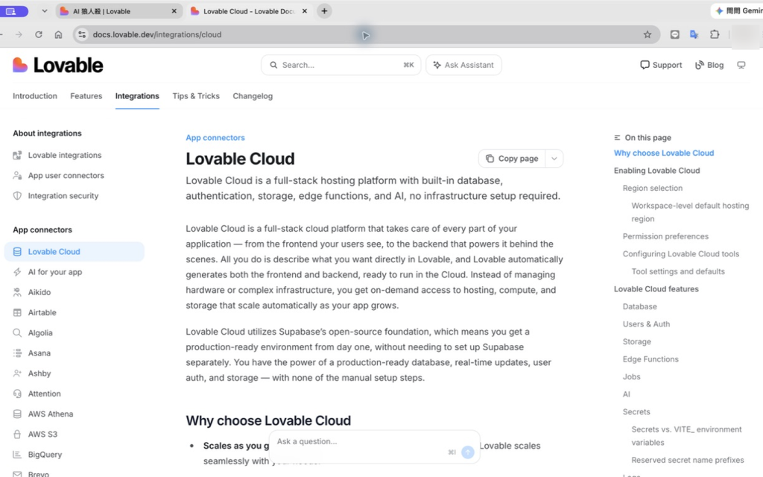Image resolution: width=763 pixels, height=477 pixels.
Task: Jump to Configuring Lovable Cloud tools
Action: pos(681,253)
